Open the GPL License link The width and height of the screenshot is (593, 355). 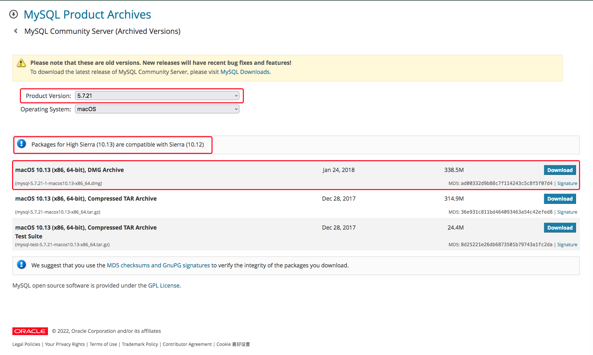(164, 286)
